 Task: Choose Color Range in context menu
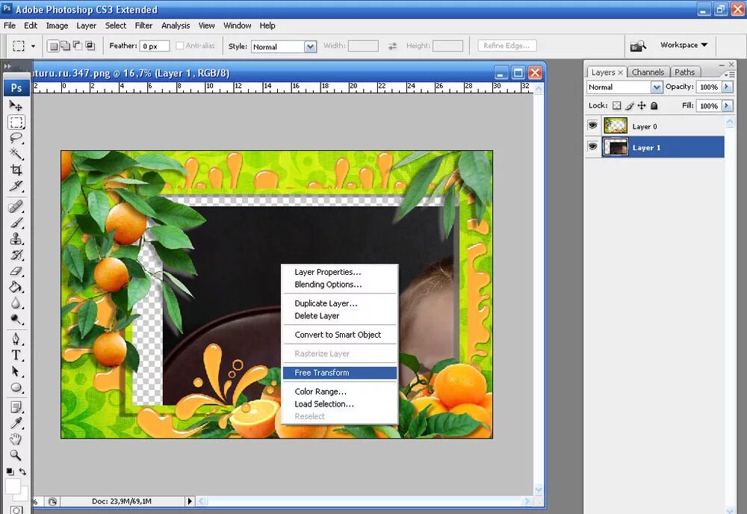[x=340, y=391]
